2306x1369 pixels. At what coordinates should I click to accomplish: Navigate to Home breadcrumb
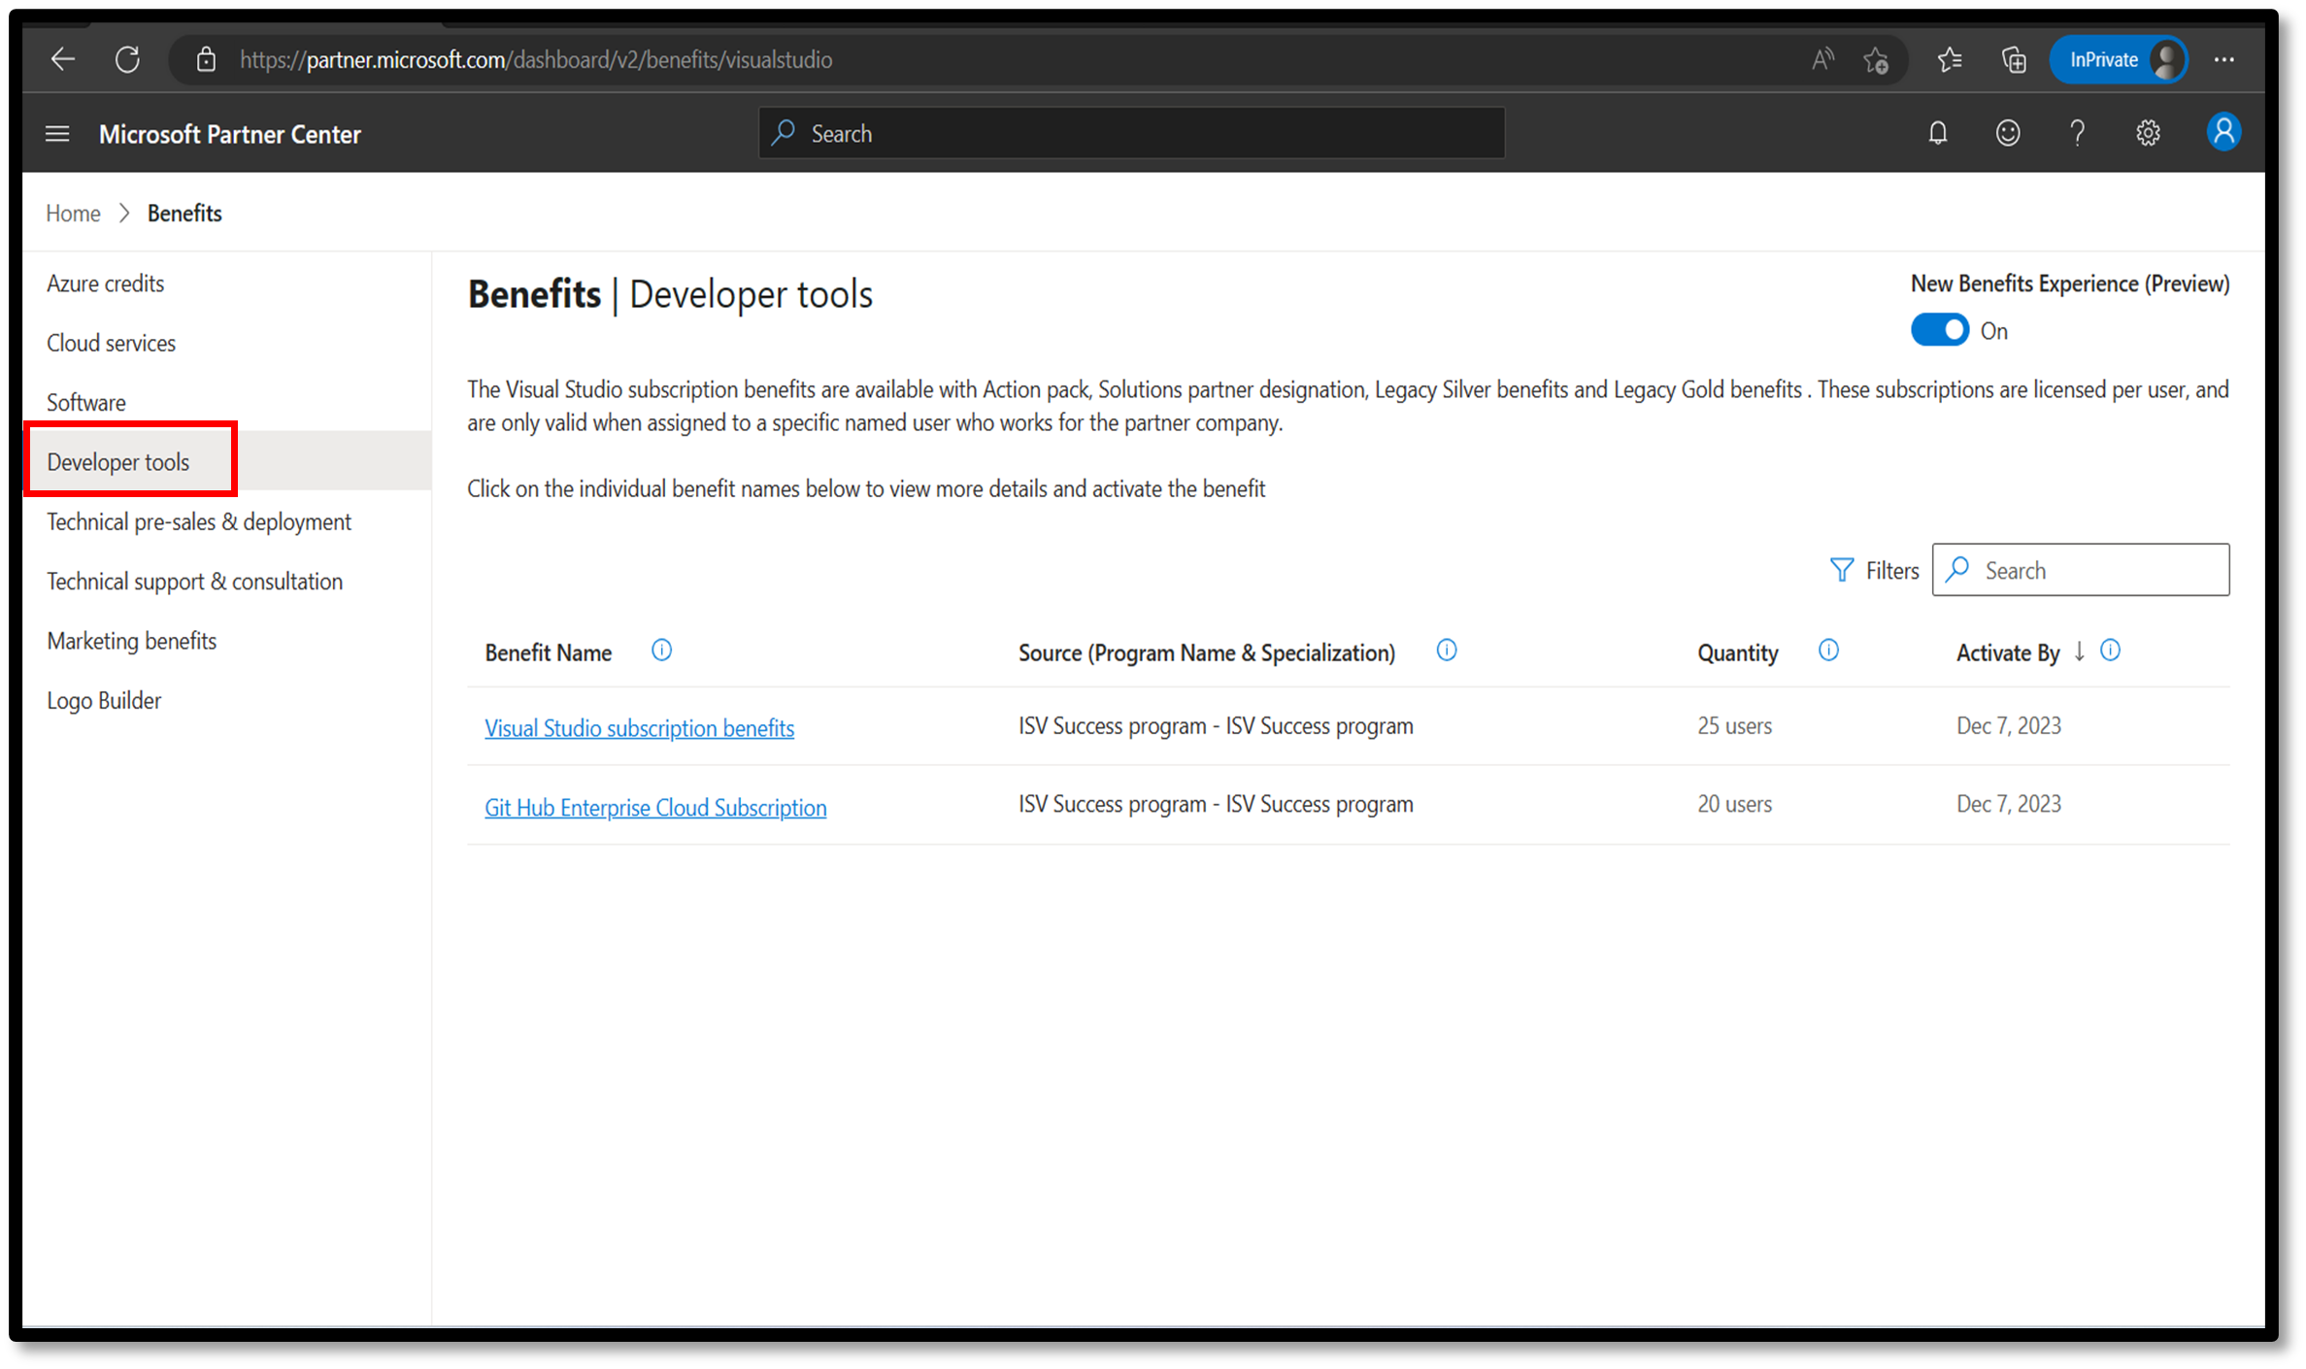[72, 212]
